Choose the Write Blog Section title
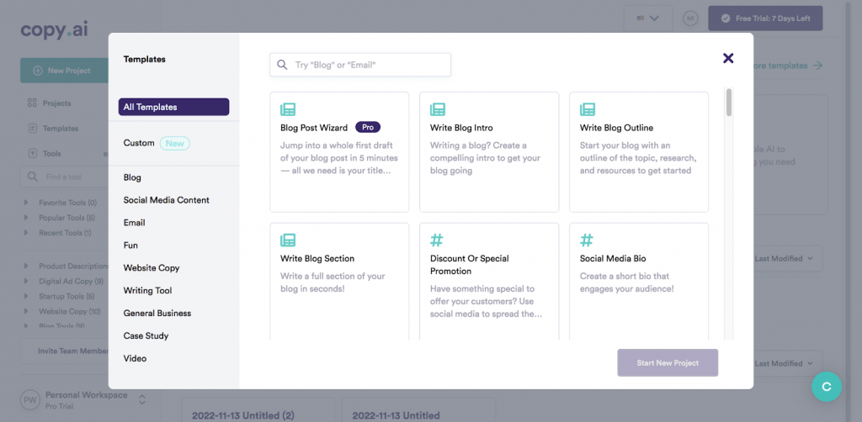 [317, 258]
